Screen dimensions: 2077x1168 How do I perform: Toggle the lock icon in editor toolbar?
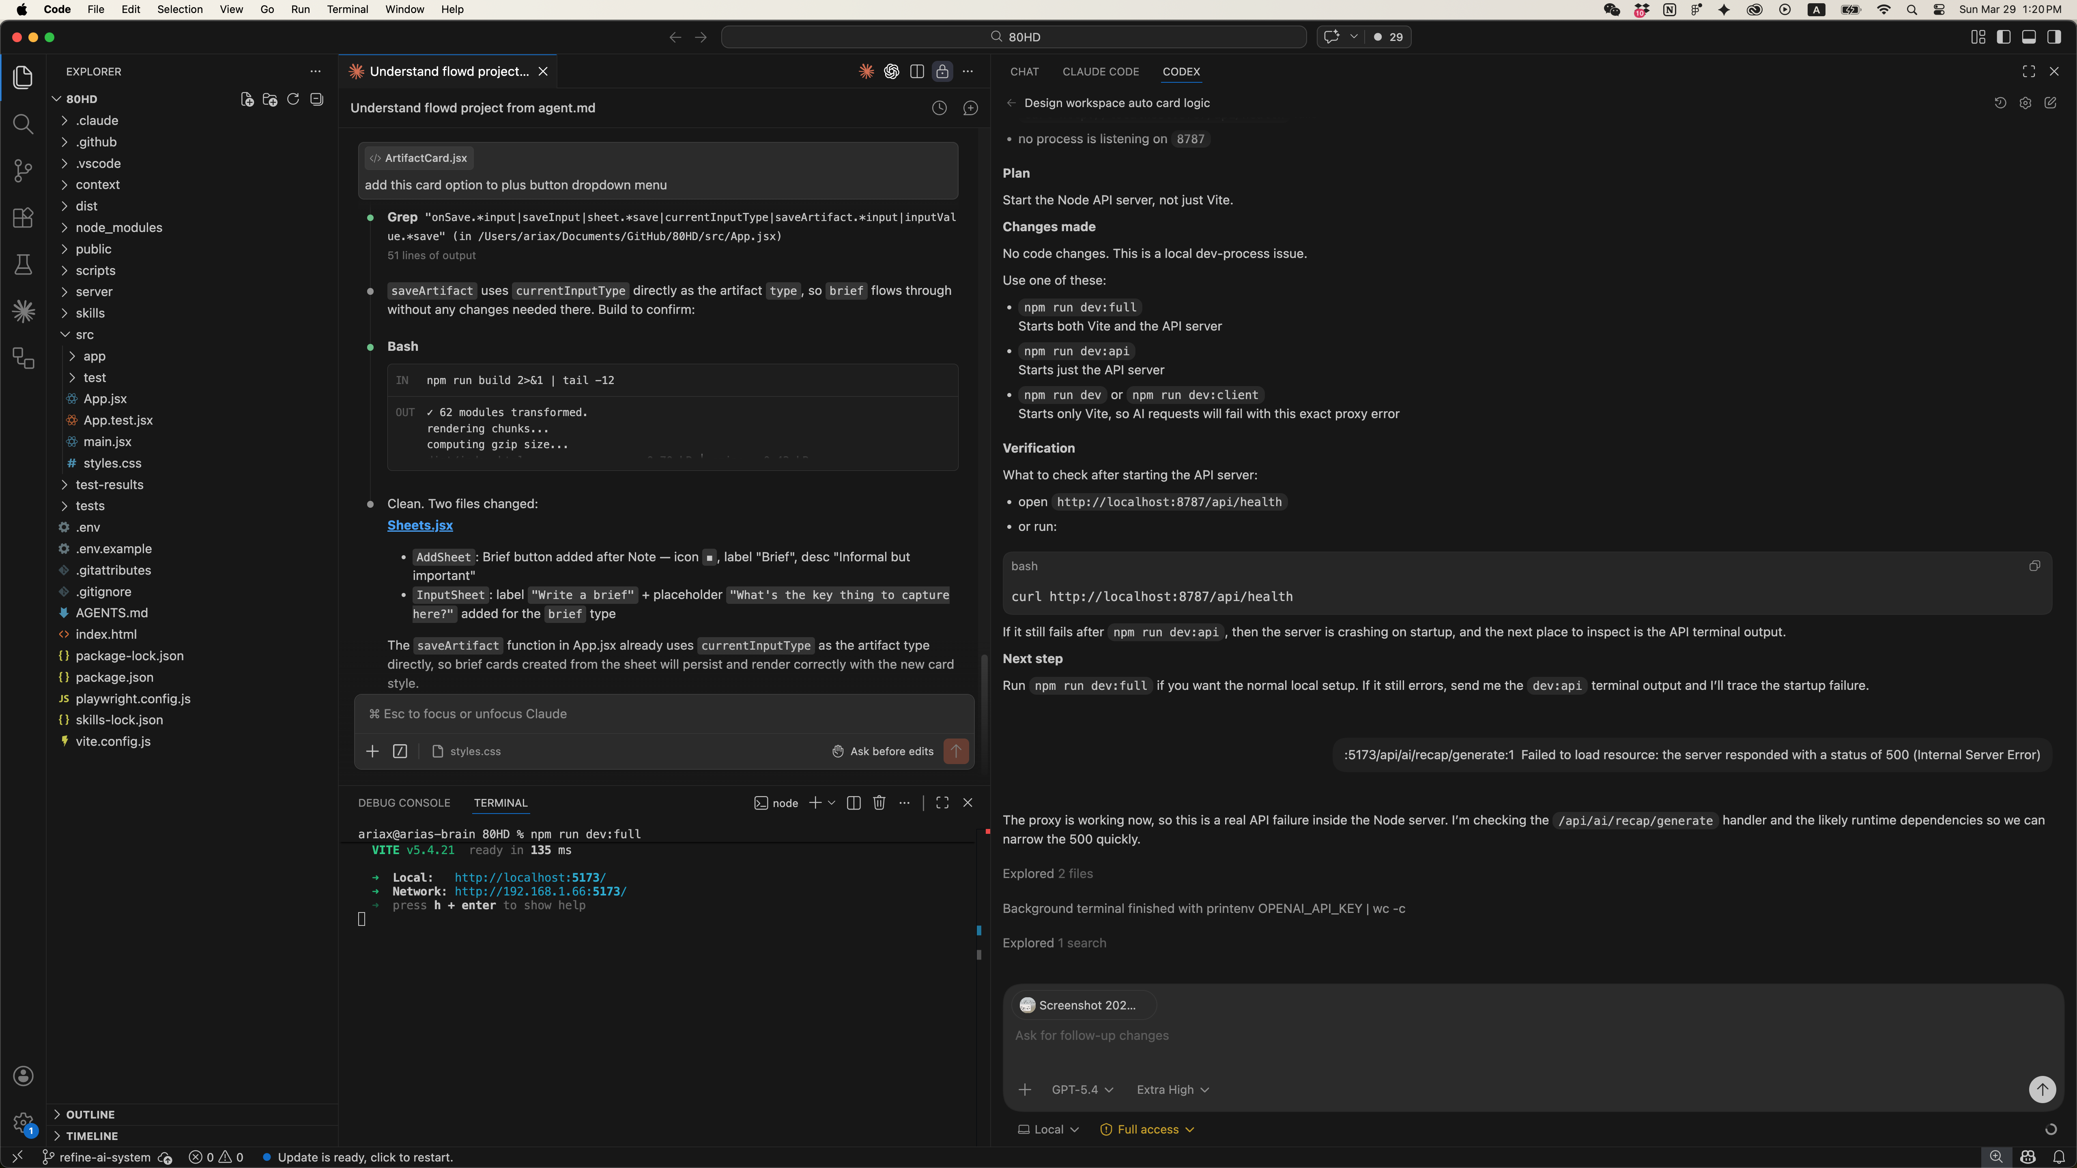pos(942,72)
